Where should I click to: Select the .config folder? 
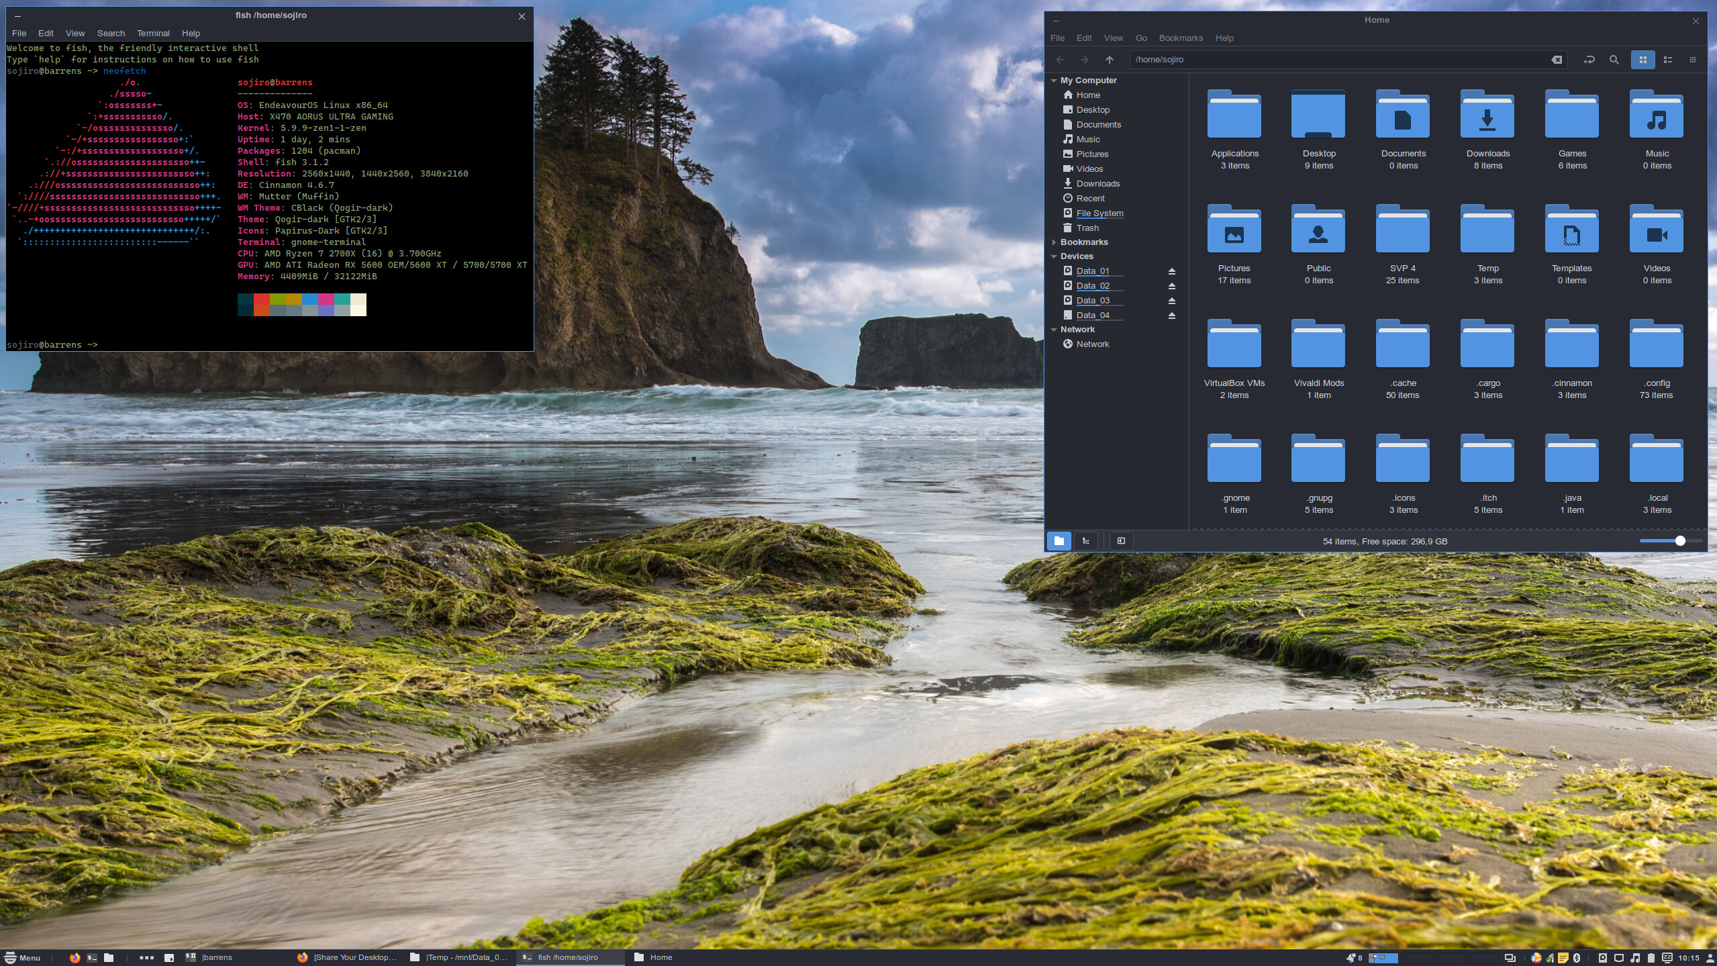pos(1657,358)
